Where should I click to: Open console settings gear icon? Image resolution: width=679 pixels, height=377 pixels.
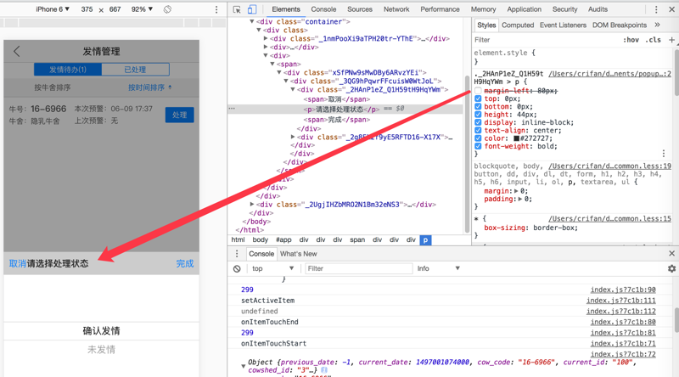671,268
